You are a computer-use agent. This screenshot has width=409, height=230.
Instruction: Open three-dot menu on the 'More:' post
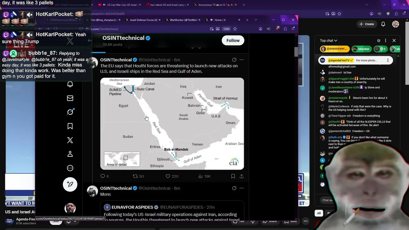(242, 188)
